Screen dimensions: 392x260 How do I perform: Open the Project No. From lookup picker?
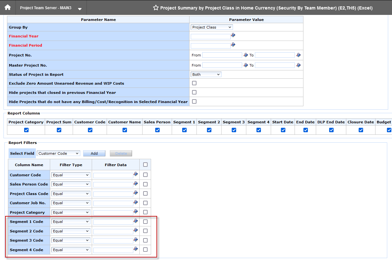[245, 55]
